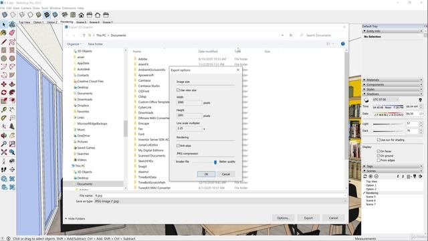
Task: Toggle the On faces display checkbox
Action: click(x=379, y=151)
